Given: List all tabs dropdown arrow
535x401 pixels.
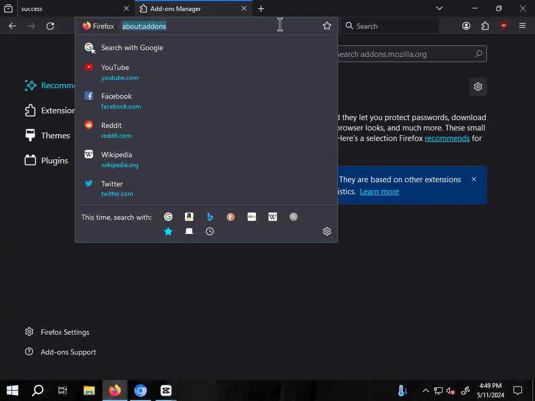Looking at the screenshot, I should 439,8.
